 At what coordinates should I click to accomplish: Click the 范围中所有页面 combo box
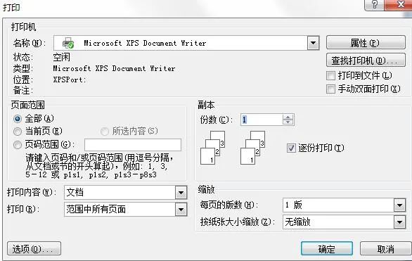(x=125, y=210)
